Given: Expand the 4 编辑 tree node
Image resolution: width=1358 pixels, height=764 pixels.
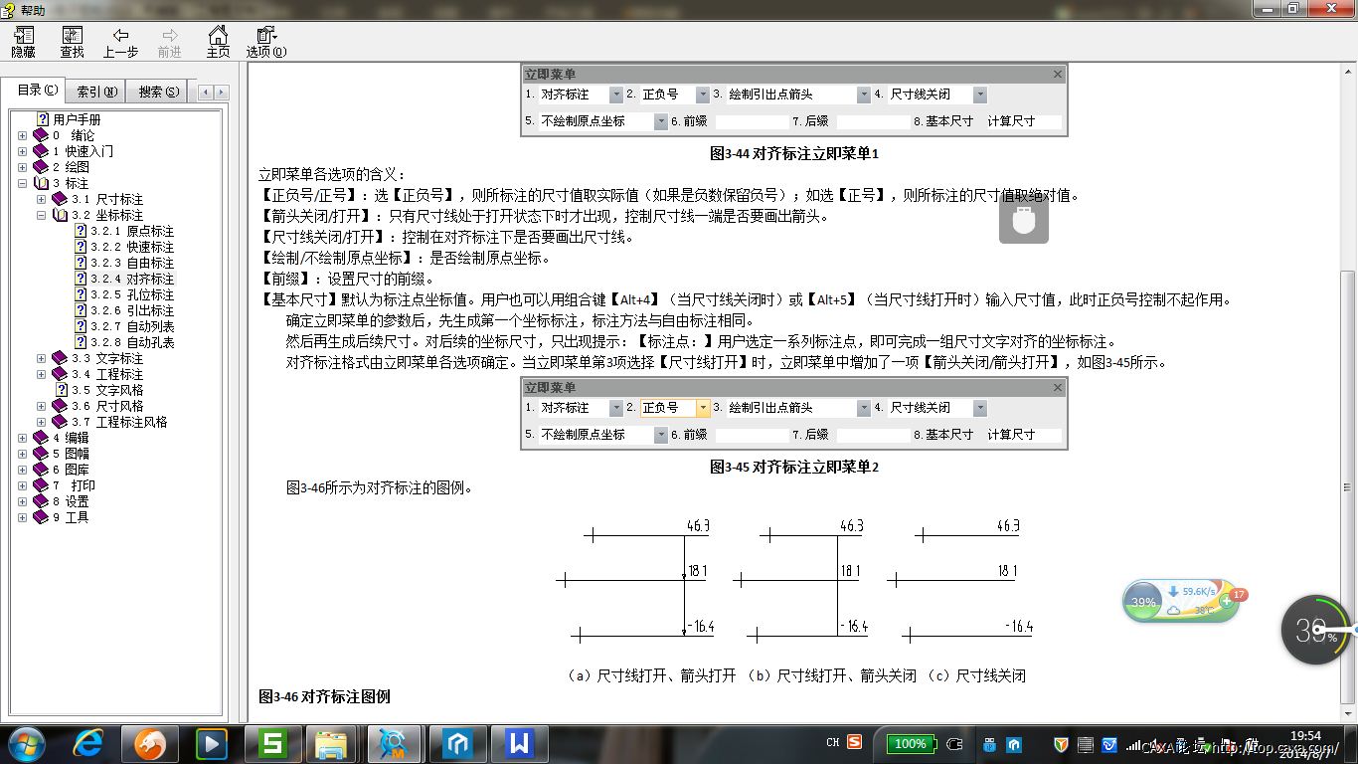Looking at the screenshot, I should point(23,438).
